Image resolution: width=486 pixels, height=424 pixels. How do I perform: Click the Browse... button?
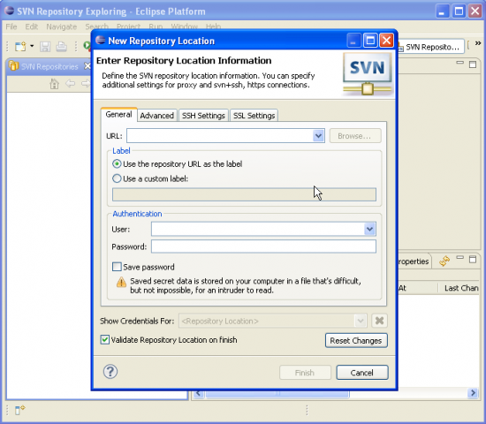click(355, 136)
